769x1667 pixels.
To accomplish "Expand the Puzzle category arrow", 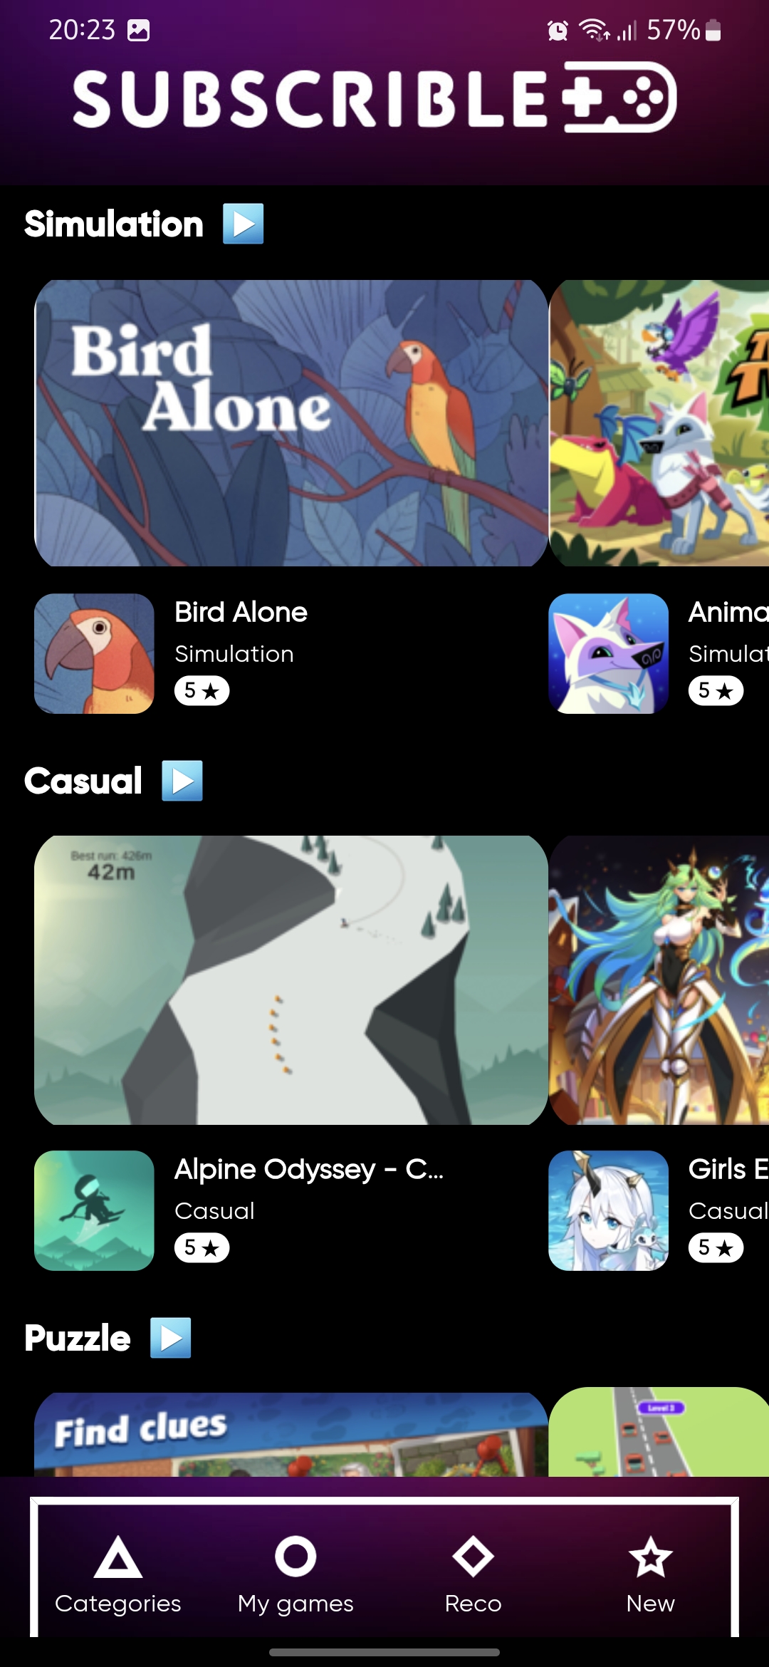I will pyautogui.click(x=171, y=1338).
